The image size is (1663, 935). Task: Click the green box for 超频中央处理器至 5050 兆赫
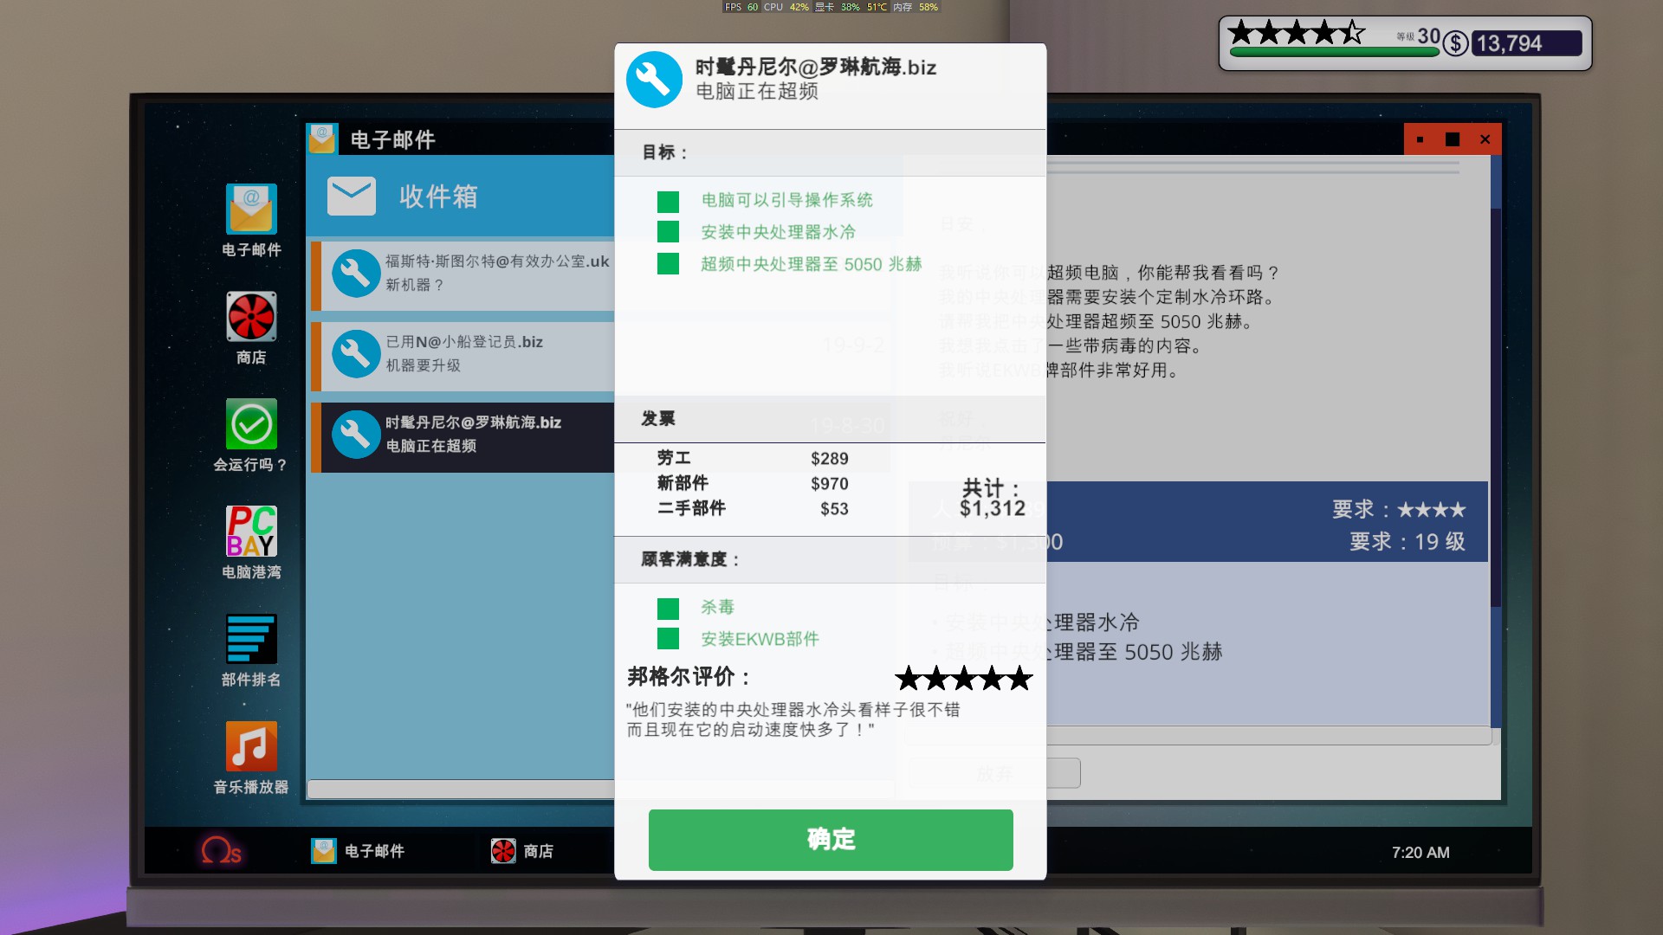point(668,263)
